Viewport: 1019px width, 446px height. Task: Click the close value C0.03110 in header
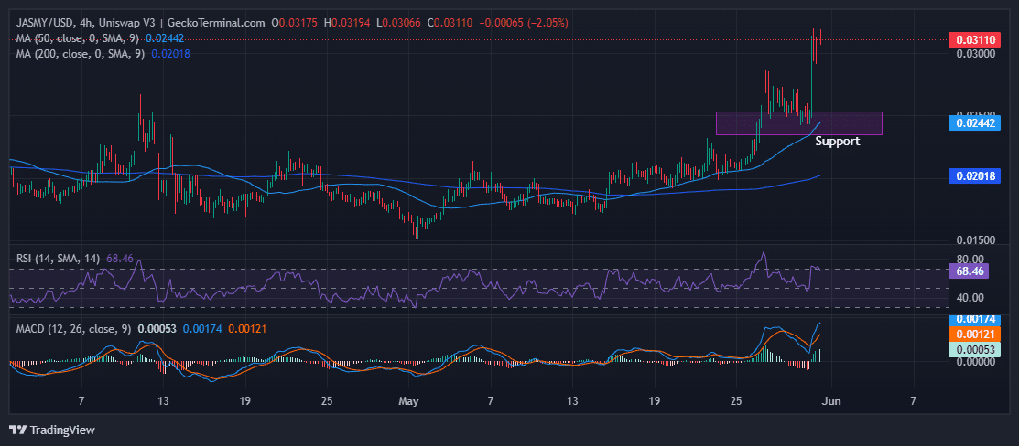[451, 23]
